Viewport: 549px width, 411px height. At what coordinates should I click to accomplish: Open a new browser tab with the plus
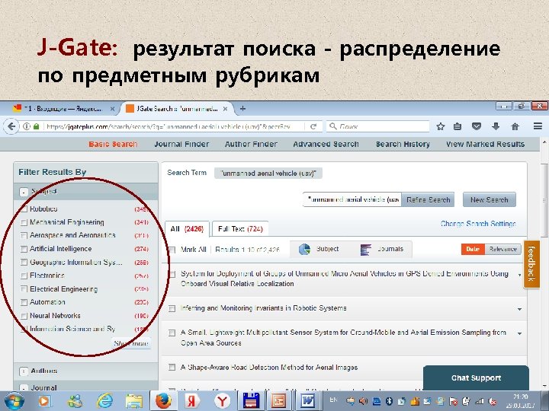coord(242,109)
